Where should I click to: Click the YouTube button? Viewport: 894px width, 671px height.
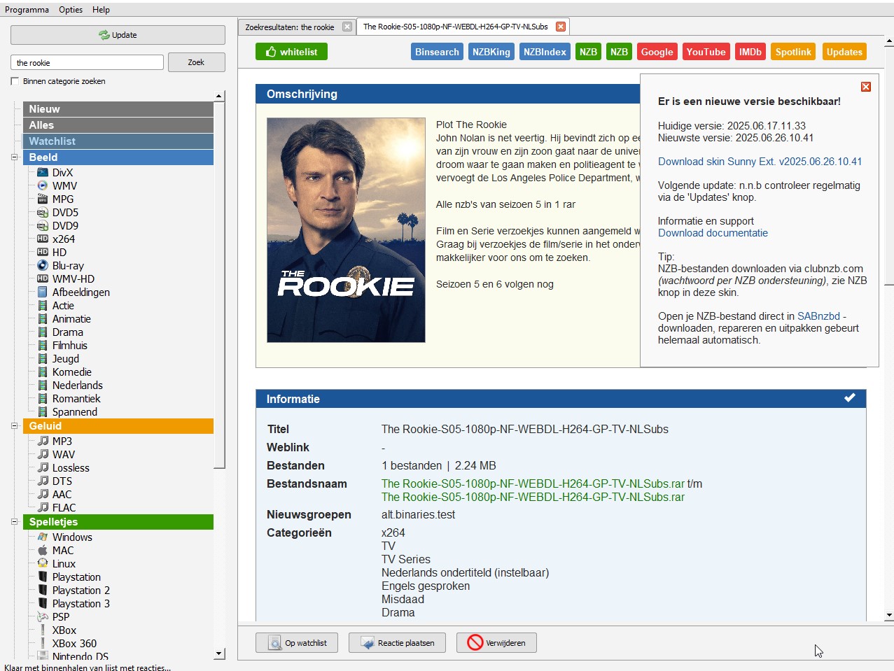[706, 52]
